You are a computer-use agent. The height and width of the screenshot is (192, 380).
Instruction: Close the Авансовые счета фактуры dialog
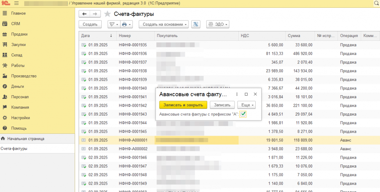point(255,94)
